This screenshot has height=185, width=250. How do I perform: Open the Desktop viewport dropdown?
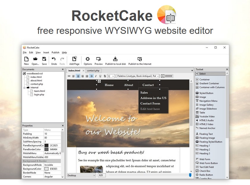[x=81, y=175]
